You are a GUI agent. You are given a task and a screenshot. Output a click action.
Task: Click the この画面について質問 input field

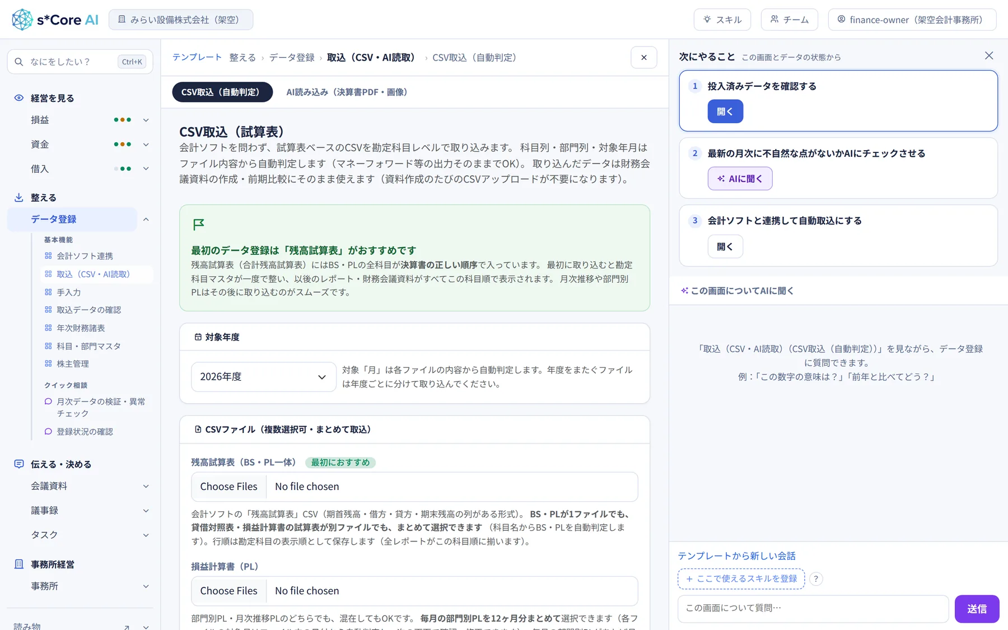(813, 609)
